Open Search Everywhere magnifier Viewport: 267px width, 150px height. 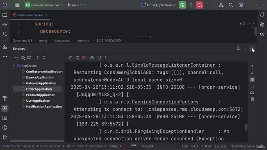coord(231,5)
